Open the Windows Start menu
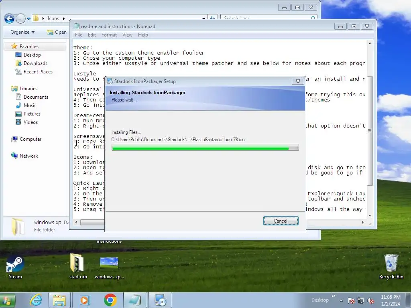 pos(7,300)
